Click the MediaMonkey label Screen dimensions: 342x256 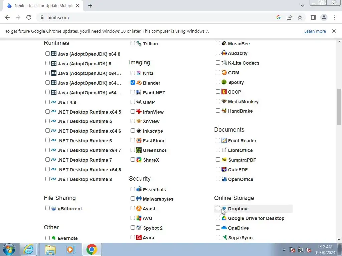[x=243, y=102]
